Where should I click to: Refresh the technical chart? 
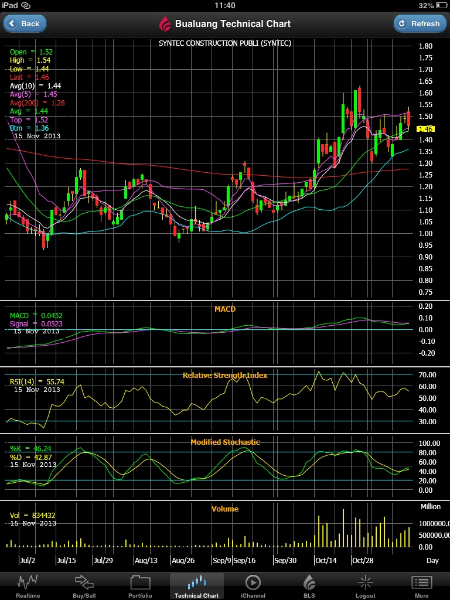(420, 23)
